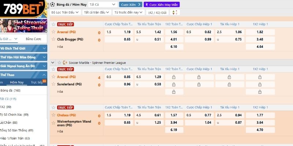Click the soccer ball icon beside Bóng đá
This screenshot has height=146, width=293.
[53, 4]
